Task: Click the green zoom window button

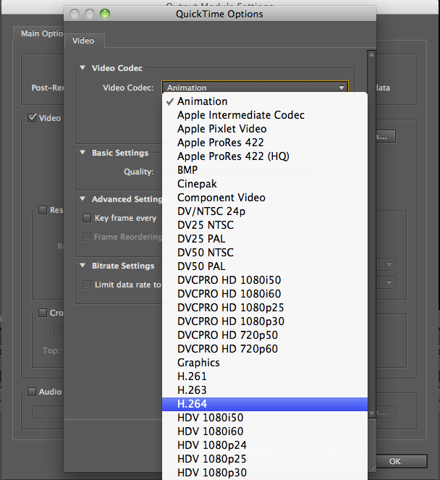Action: [x=105, y=14]
